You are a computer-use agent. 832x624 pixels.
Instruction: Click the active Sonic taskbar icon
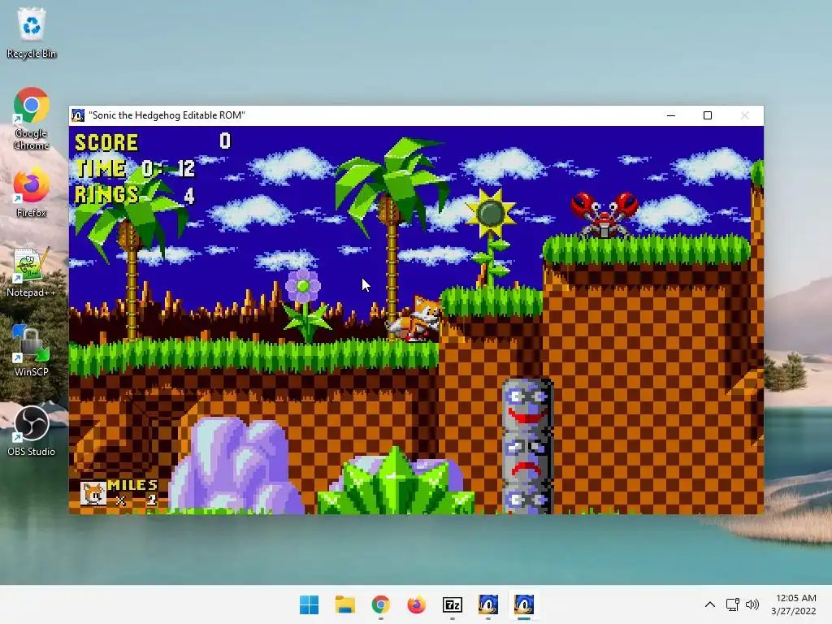pyautogui.click(x=524, y=604)
